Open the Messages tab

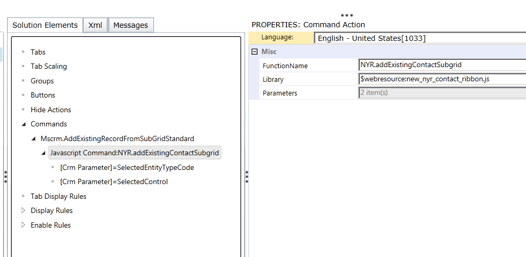point(131,25)
